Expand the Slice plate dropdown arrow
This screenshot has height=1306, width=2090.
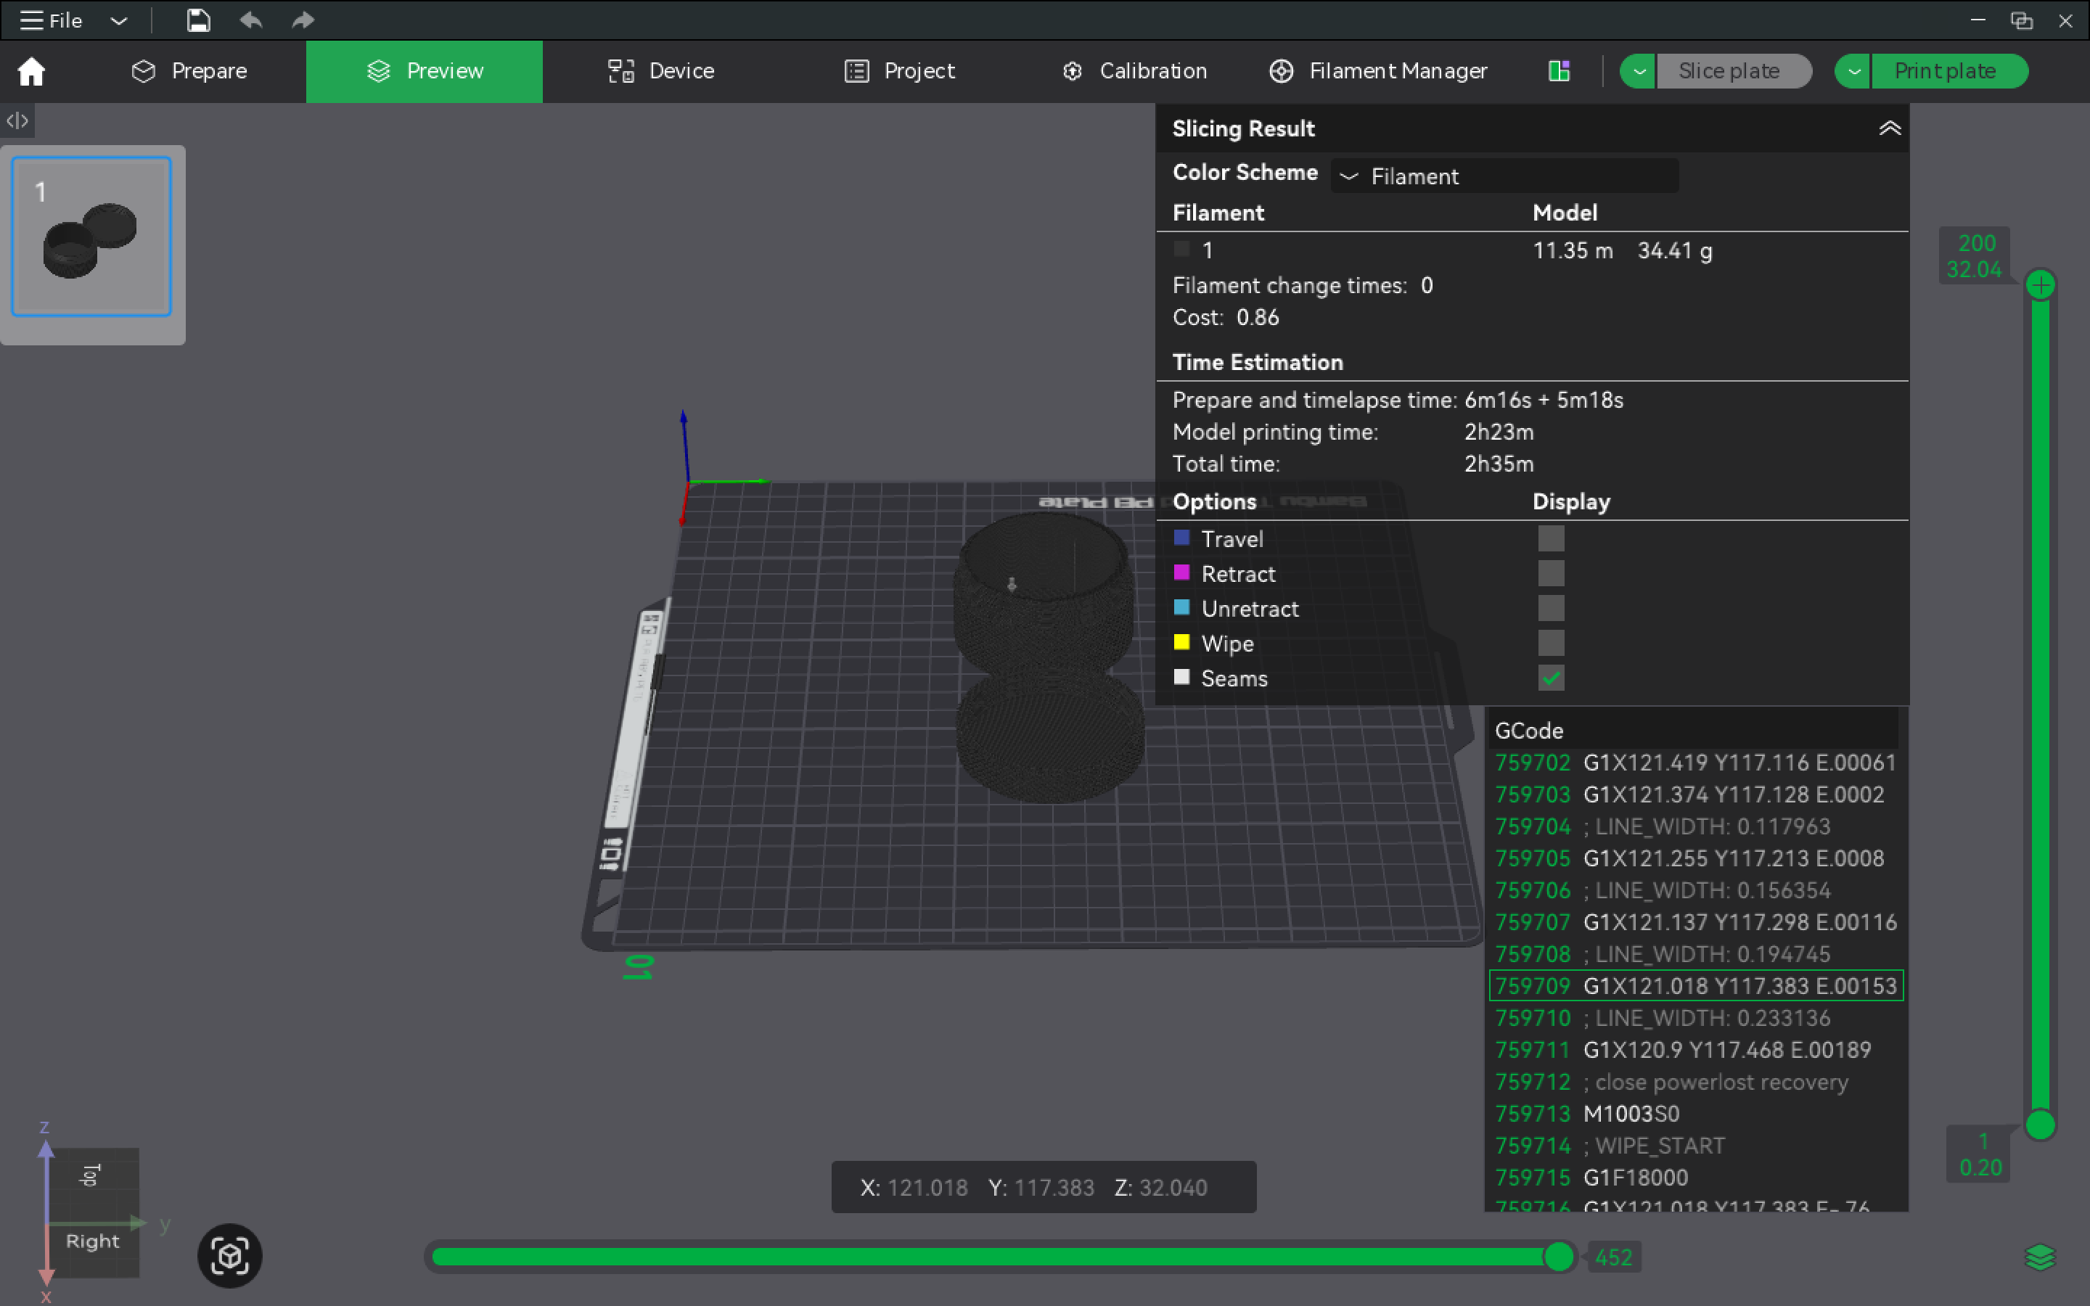pyautogui.click(x=1639, y=71)
